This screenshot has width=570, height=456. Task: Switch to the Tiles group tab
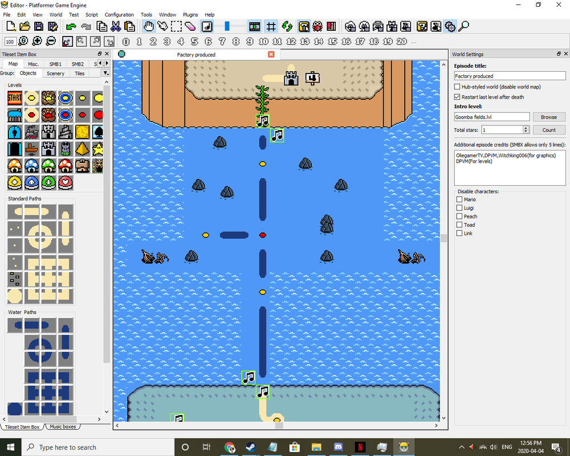[x=80, y=73]
